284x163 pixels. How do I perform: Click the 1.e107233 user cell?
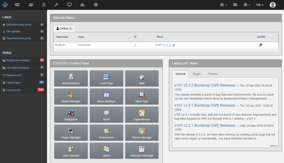click(x=84, y=45)
